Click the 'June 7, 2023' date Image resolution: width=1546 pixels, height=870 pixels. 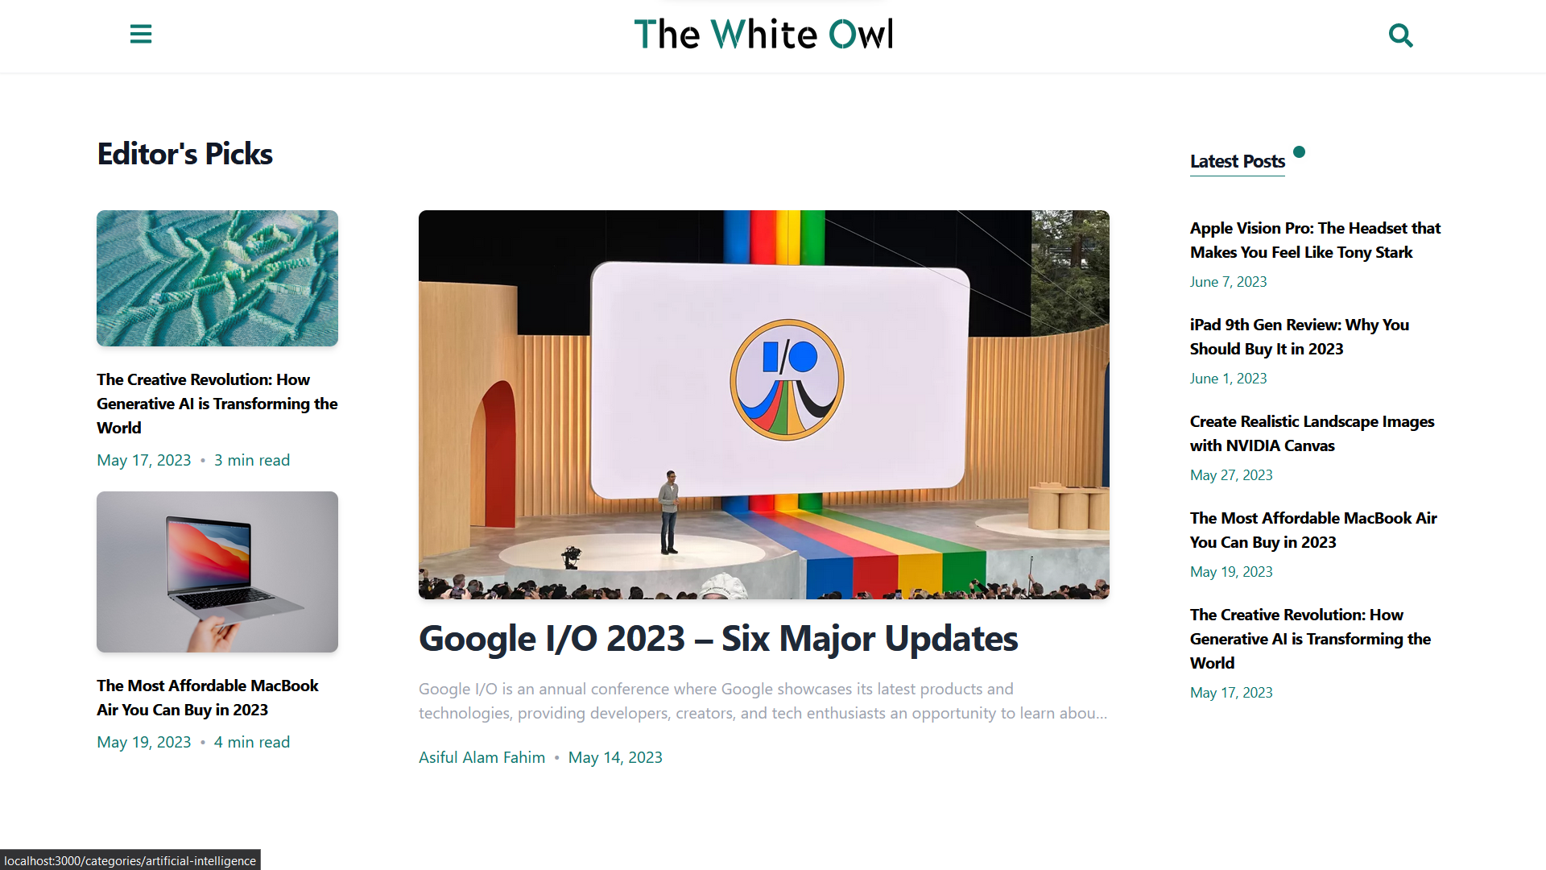click(x=1228, y=282)
